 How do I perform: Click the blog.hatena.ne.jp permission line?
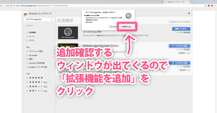104,18
